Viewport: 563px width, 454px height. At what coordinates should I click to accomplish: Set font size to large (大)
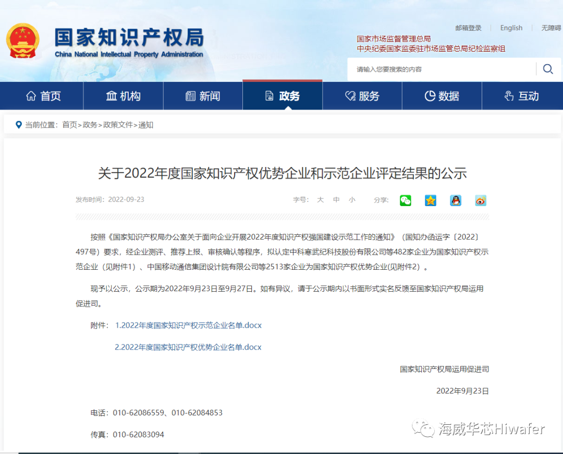click(321, 200)
